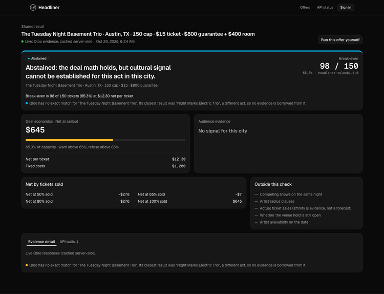Open the Offers page link

pos(305,7)
